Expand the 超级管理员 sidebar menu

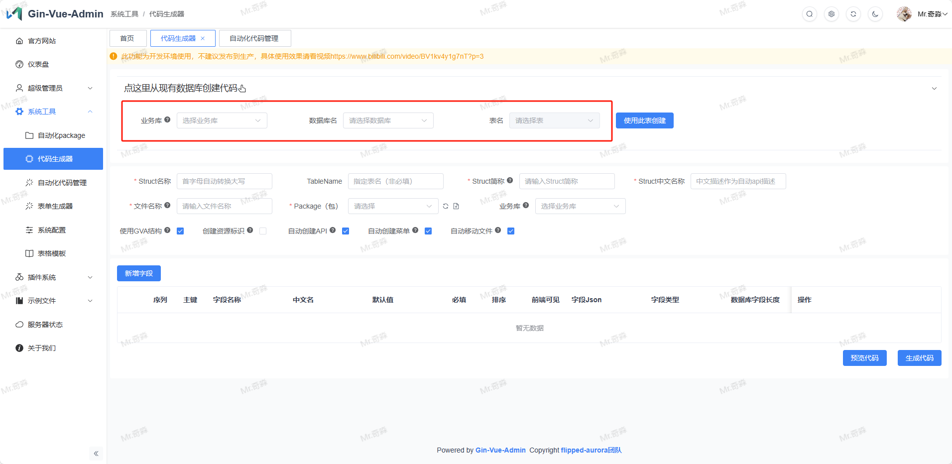(x=53, y=88)
